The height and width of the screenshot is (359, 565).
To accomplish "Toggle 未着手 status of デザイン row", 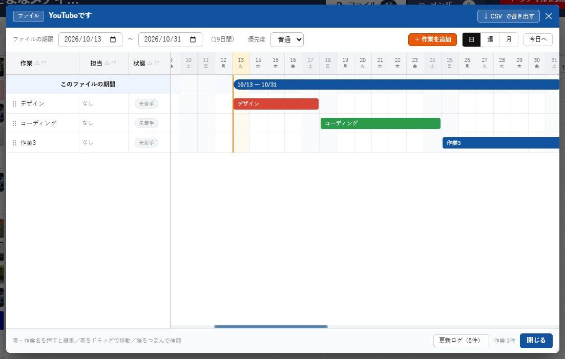I will 147,103.
